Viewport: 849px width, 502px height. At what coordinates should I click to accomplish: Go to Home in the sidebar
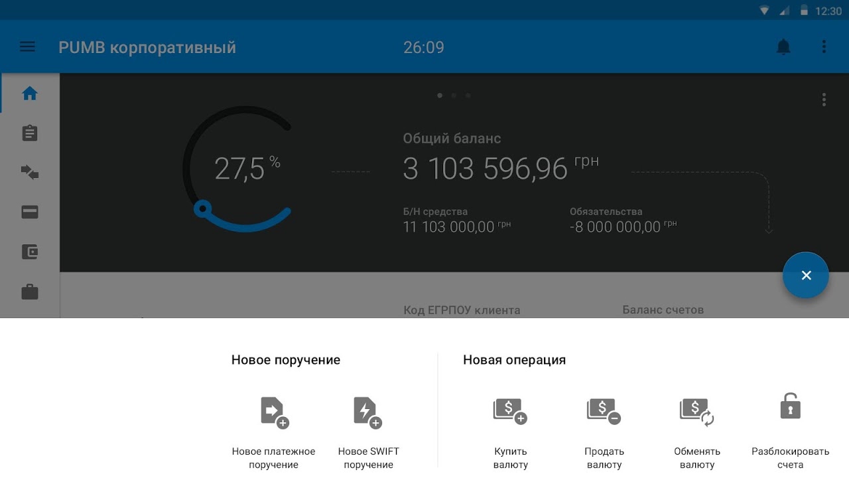(30, 94)
